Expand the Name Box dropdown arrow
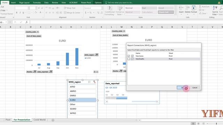Viewport: 223px width, 125px height. 6,22
